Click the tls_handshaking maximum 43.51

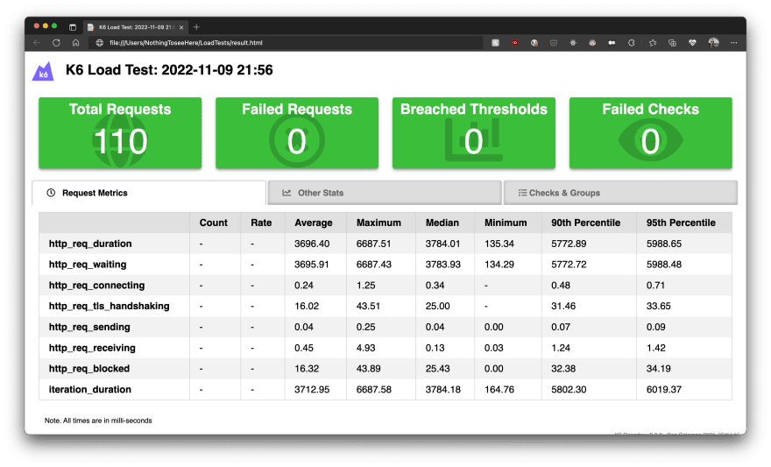click(x=368, y=306)
